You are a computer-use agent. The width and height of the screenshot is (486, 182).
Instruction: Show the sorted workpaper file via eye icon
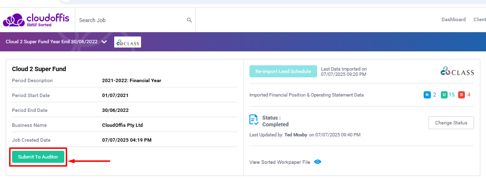pyautogui.click(x=318, y=162)
